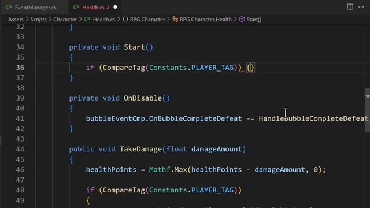The image size is (370, 208).
Task: Click the Start method name on line 34
Action: (x=134, y=47)
